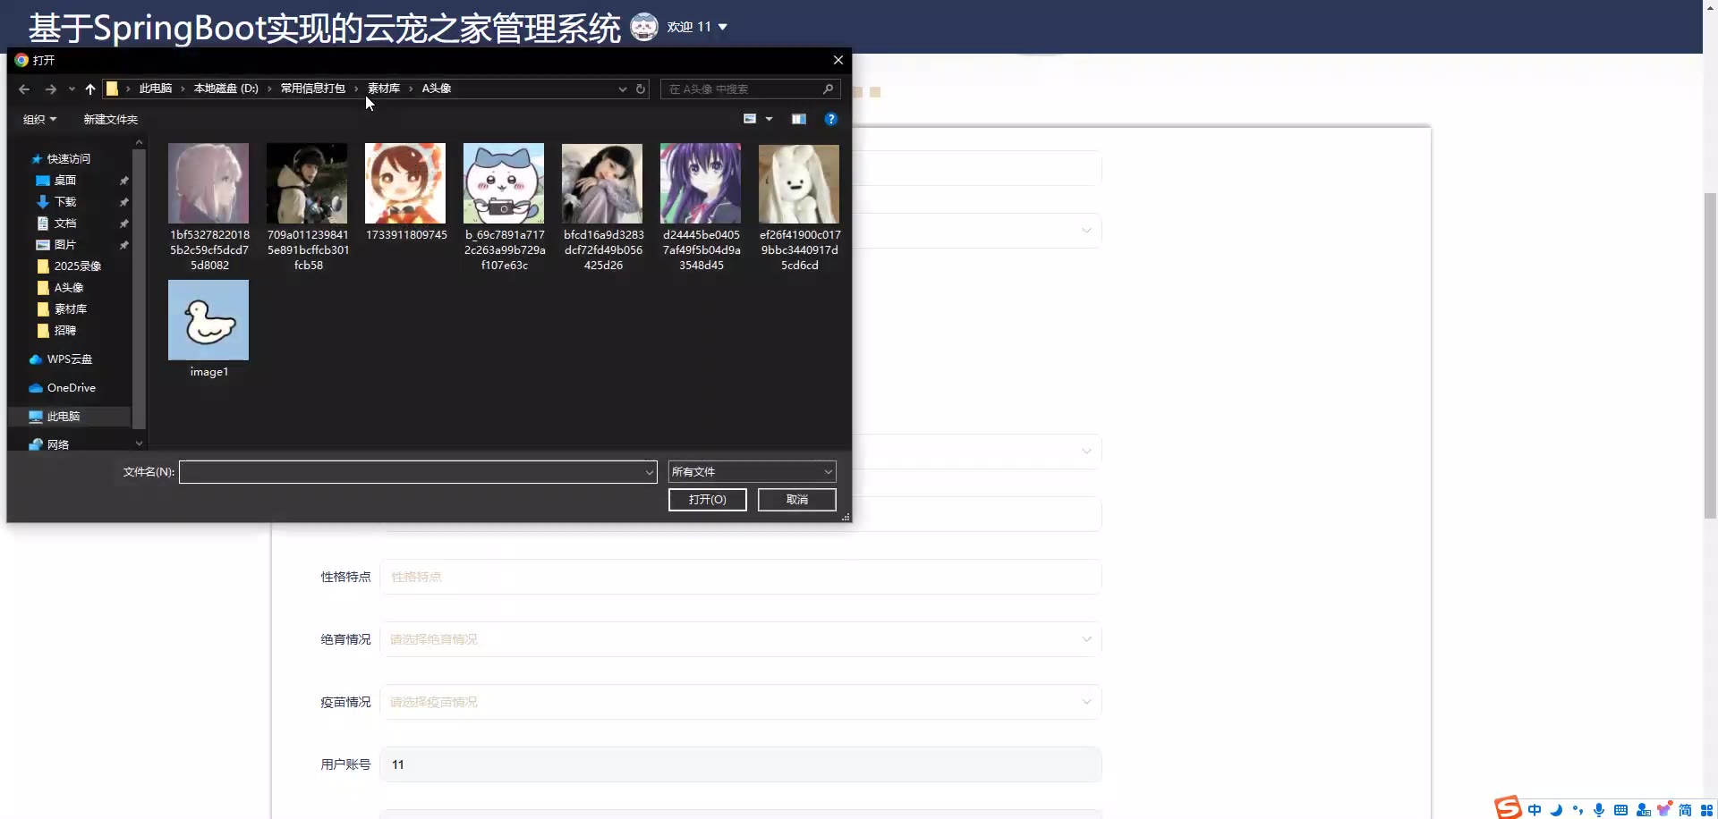Open the 疫苗情况 dropdown
The height and width of the screenshot is (819, 1718).
pos(741,702)
